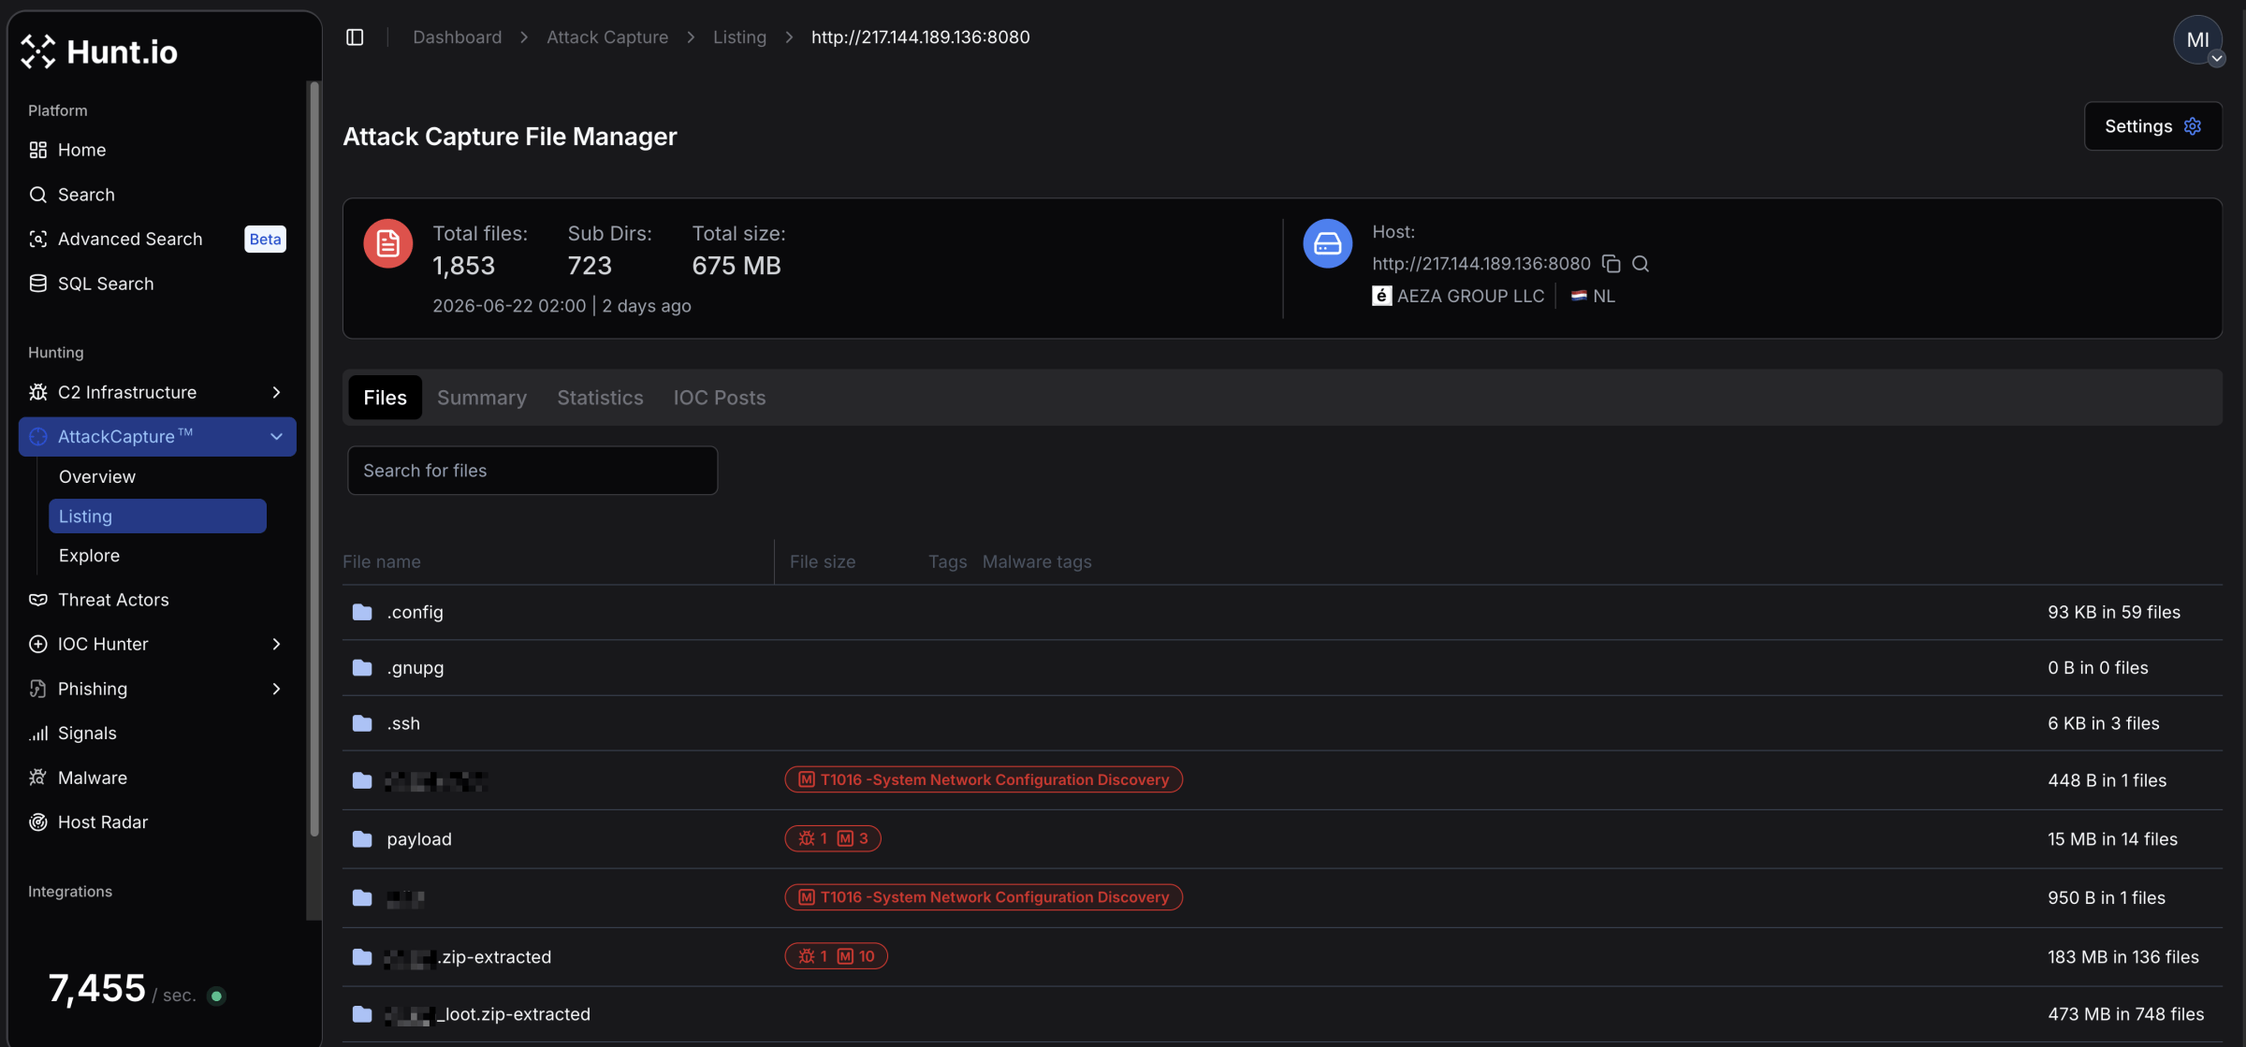This screenshot has height=1047, width=2246.
Task: Click the File size column header
Action: [x=823, y=562]
